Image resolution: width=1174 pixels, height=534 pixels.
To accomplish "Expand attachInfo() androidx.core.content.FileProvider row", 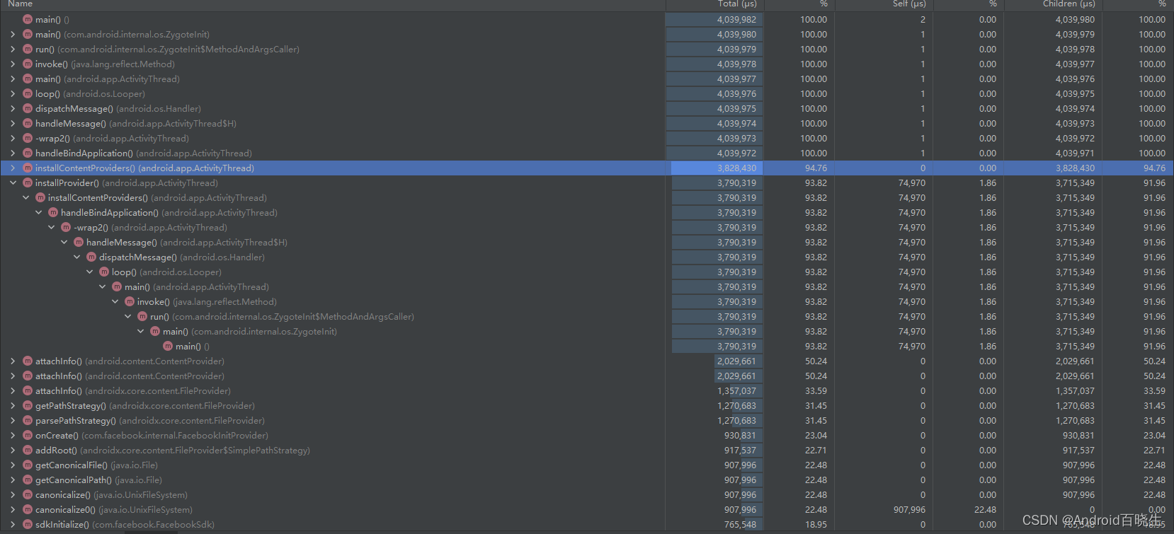I will click(13, 390).
